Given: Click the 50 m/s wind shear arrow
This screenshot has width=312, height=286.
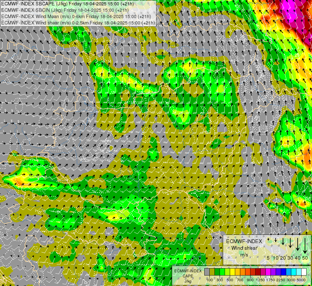Looking at the screenshot, I should (x=305, y=246).
